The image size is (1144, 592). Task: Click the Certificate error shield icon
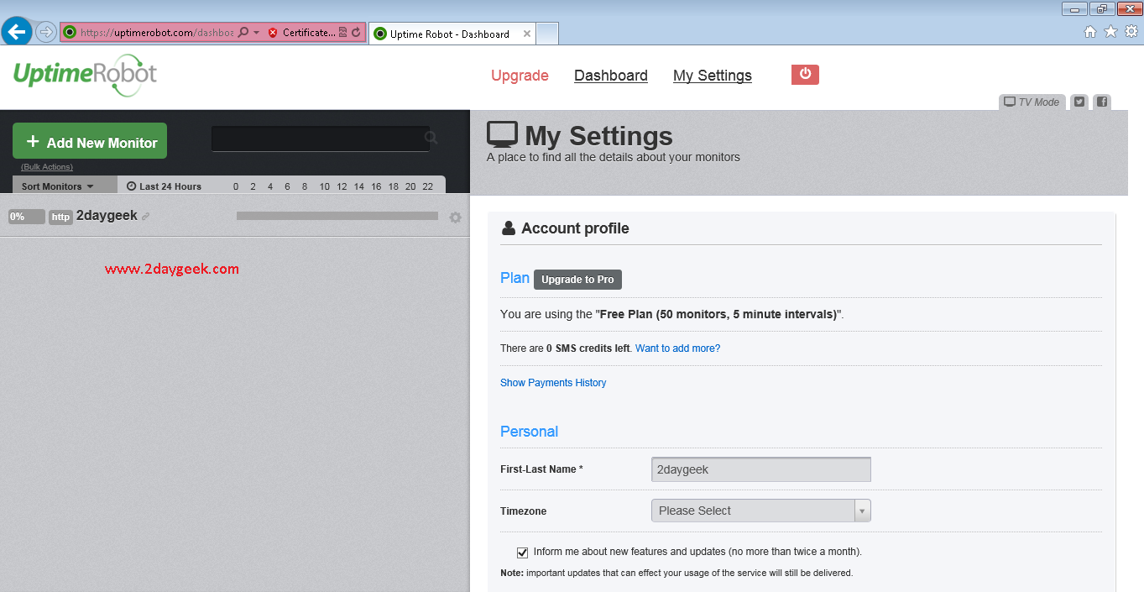point(272,33)
